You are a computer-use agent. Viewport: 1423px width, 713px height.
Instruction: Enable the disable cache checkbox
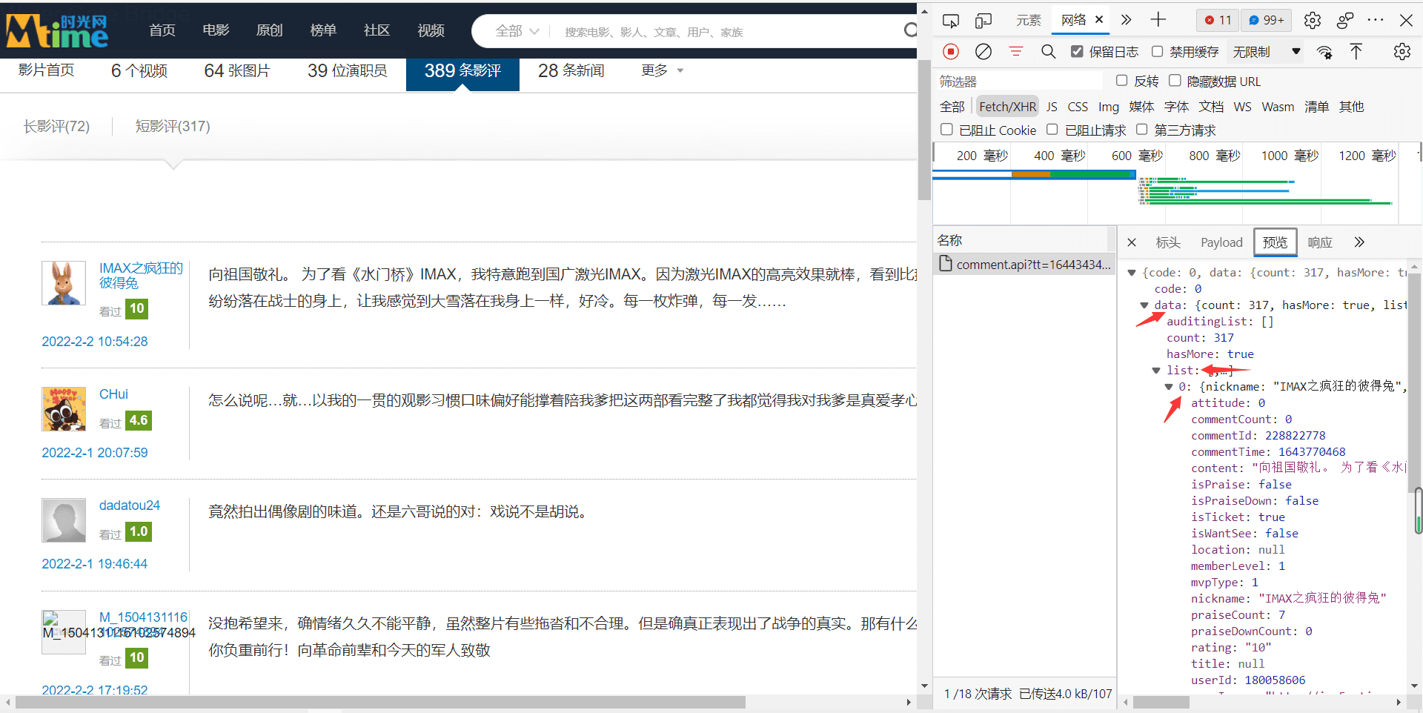[x=1158, y=51]
